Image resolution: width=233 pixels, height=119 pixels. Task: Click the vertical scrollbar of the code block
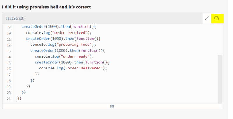[220, 79]
